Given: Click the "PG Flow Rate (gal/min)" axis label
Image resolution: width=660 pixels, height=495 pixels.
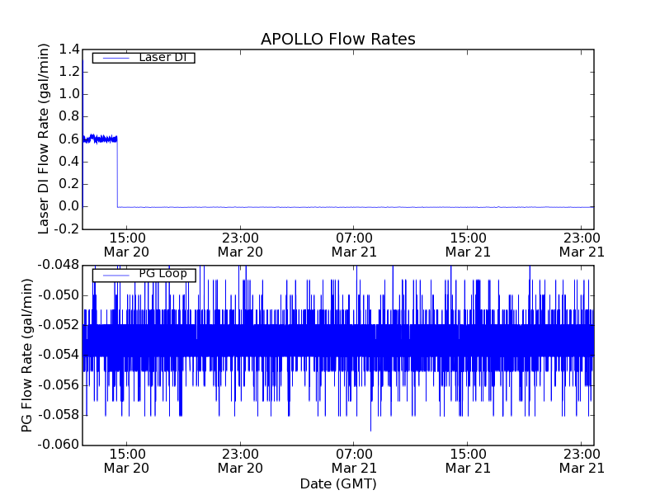Looking at the screenshot, I should coord(27,355).
